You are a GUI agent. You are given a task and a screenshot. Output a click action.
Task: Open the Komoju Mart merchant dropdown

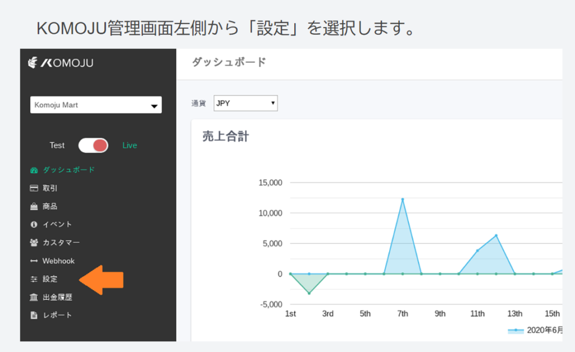click(x=95, y=105)
